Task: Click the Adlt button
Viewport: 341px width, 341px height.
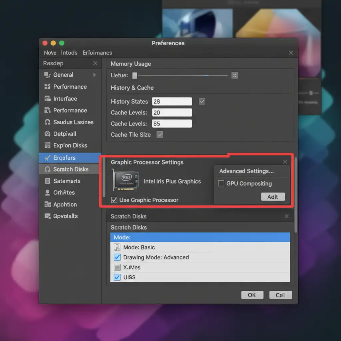Action: coord(273,197)
